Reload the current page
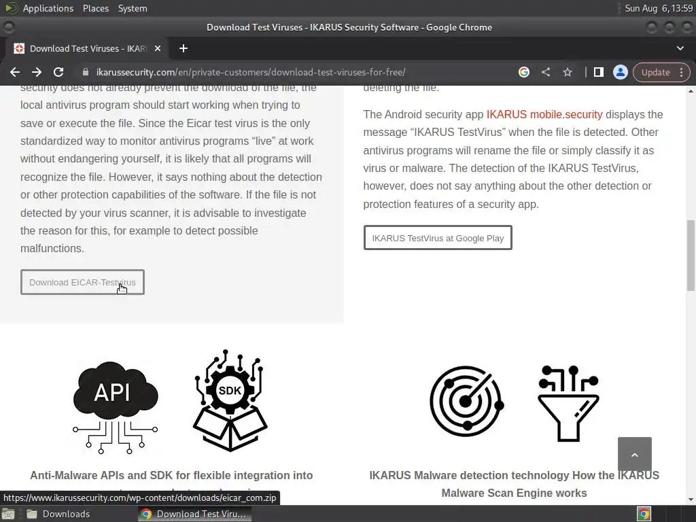 58,72
